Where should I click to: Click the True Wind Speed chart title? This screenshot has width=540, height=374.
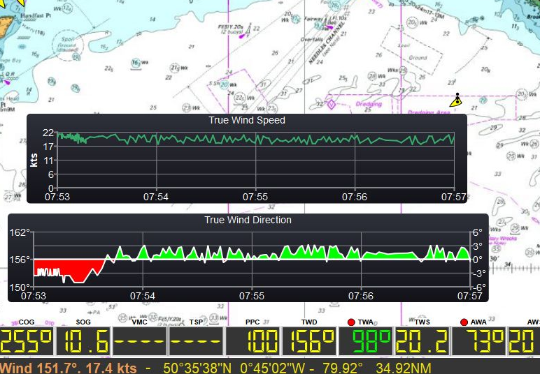pyautogui.click(x=247, y=120)
